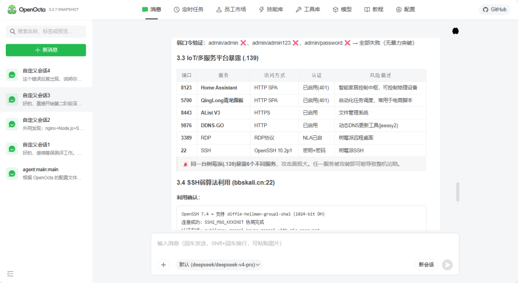Screen dimensions: 518x283
Task: Click the book icon of 教程
Action: pos(367,10)
